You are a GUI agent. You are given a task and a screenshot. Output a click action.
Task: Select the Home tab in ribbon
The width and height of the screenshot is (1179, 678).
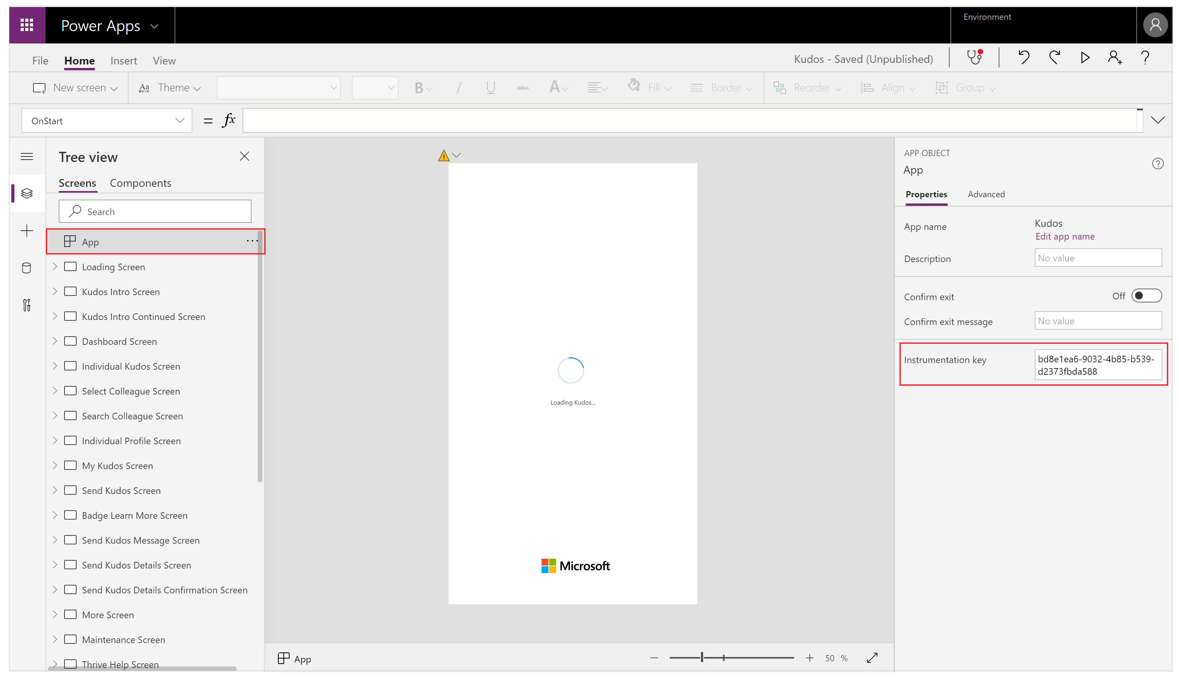[79, 61]
